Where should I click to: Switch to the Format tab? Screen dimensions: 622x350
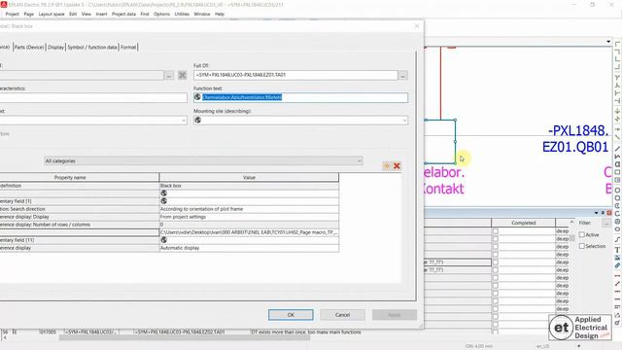coord(128,47)
